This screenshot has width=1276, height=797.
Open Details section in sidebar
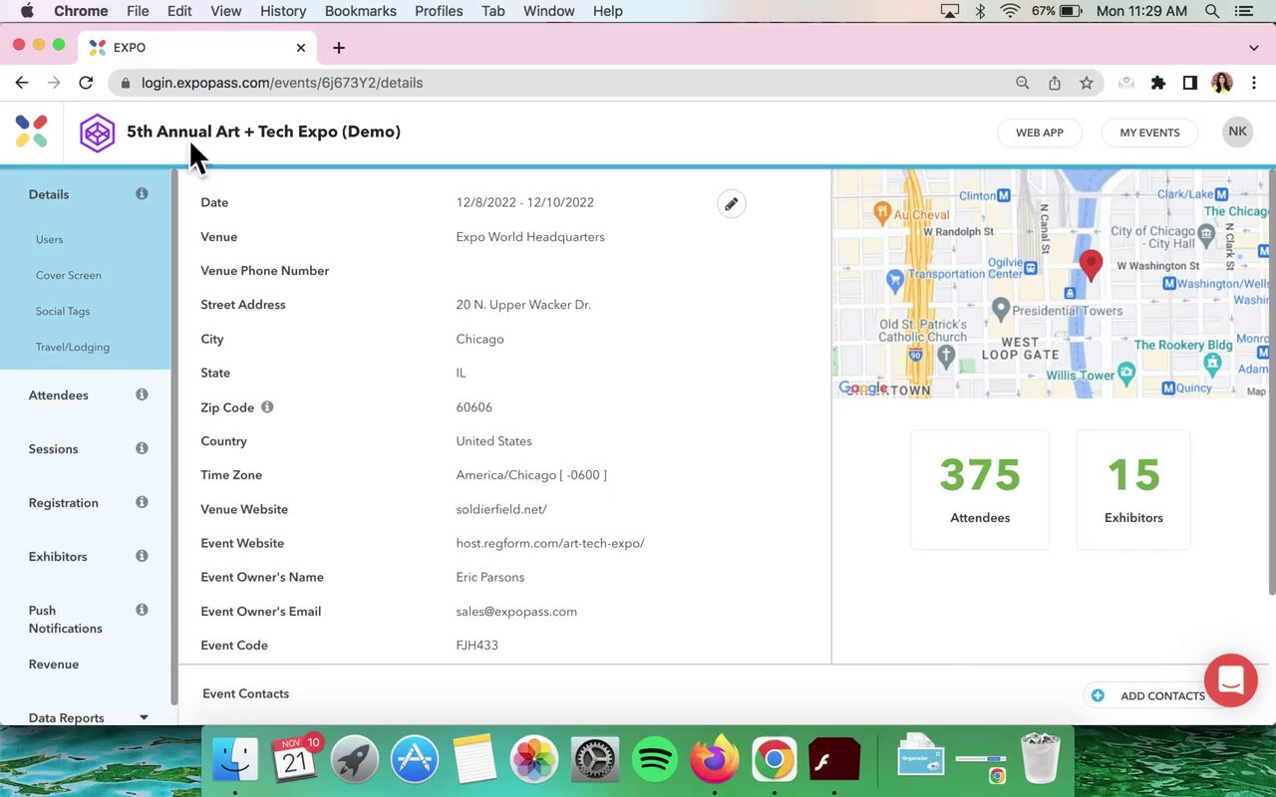coord(49,194)
